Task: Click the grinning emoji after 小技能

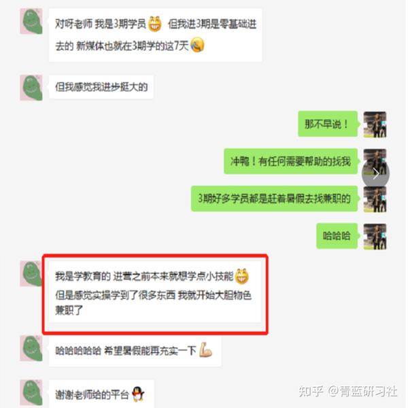Action: click(241, 276)
